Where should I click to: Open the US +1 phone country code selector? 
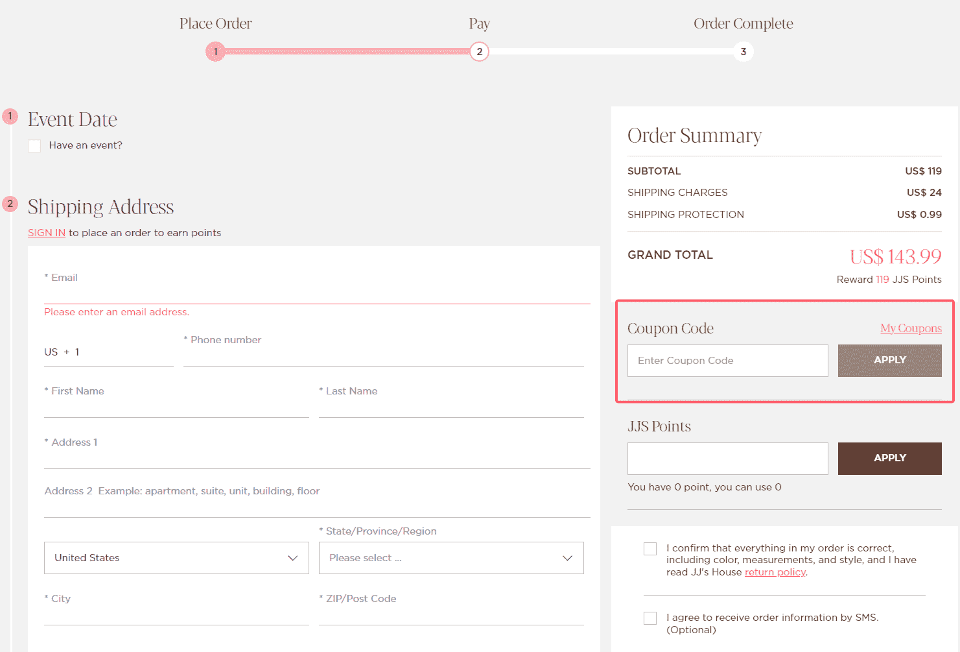(108, 352)
